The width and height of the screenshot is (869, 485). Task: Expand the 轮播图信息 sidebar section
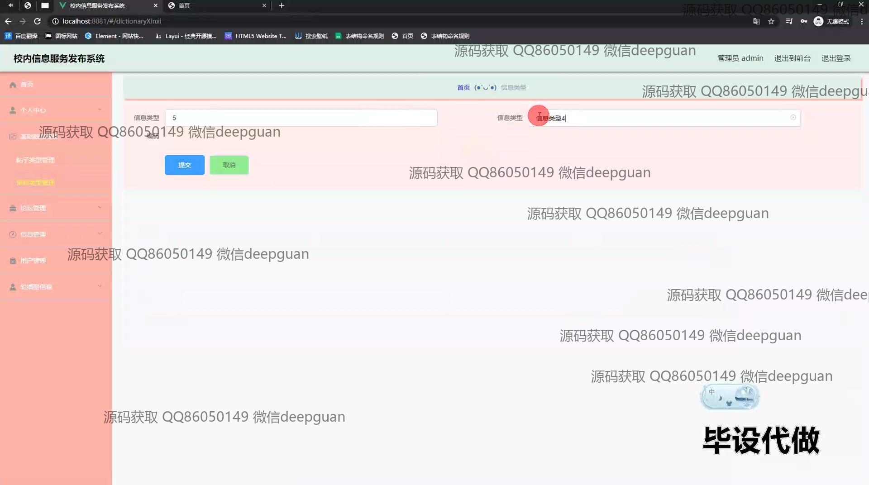[x=54, y=287]
